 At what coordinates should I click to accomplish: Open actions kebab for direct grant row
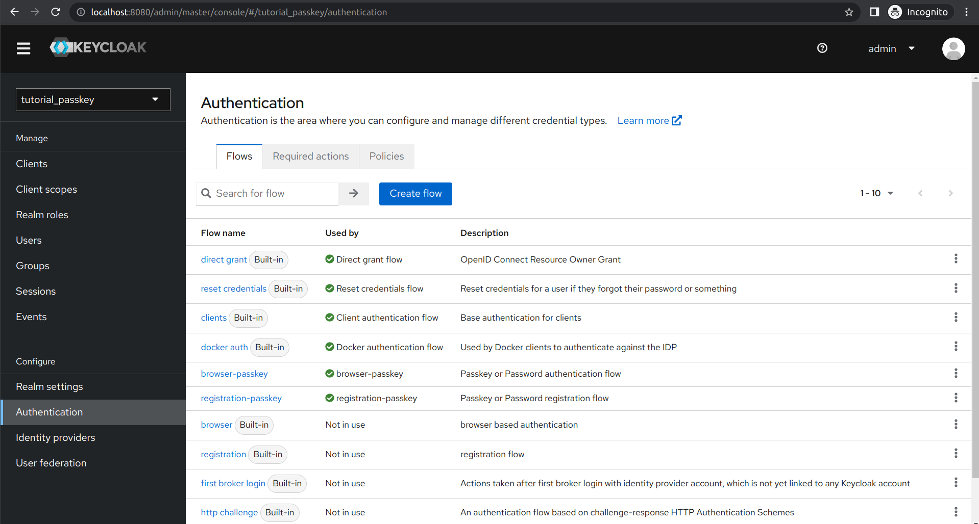tap(956, 259)
